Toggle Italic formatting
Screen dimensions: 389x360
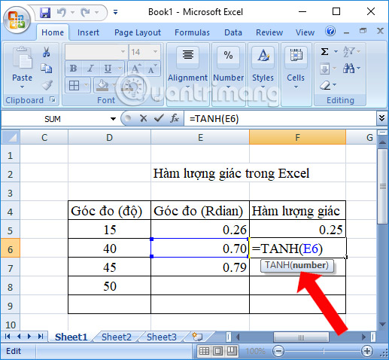point(90,69)
